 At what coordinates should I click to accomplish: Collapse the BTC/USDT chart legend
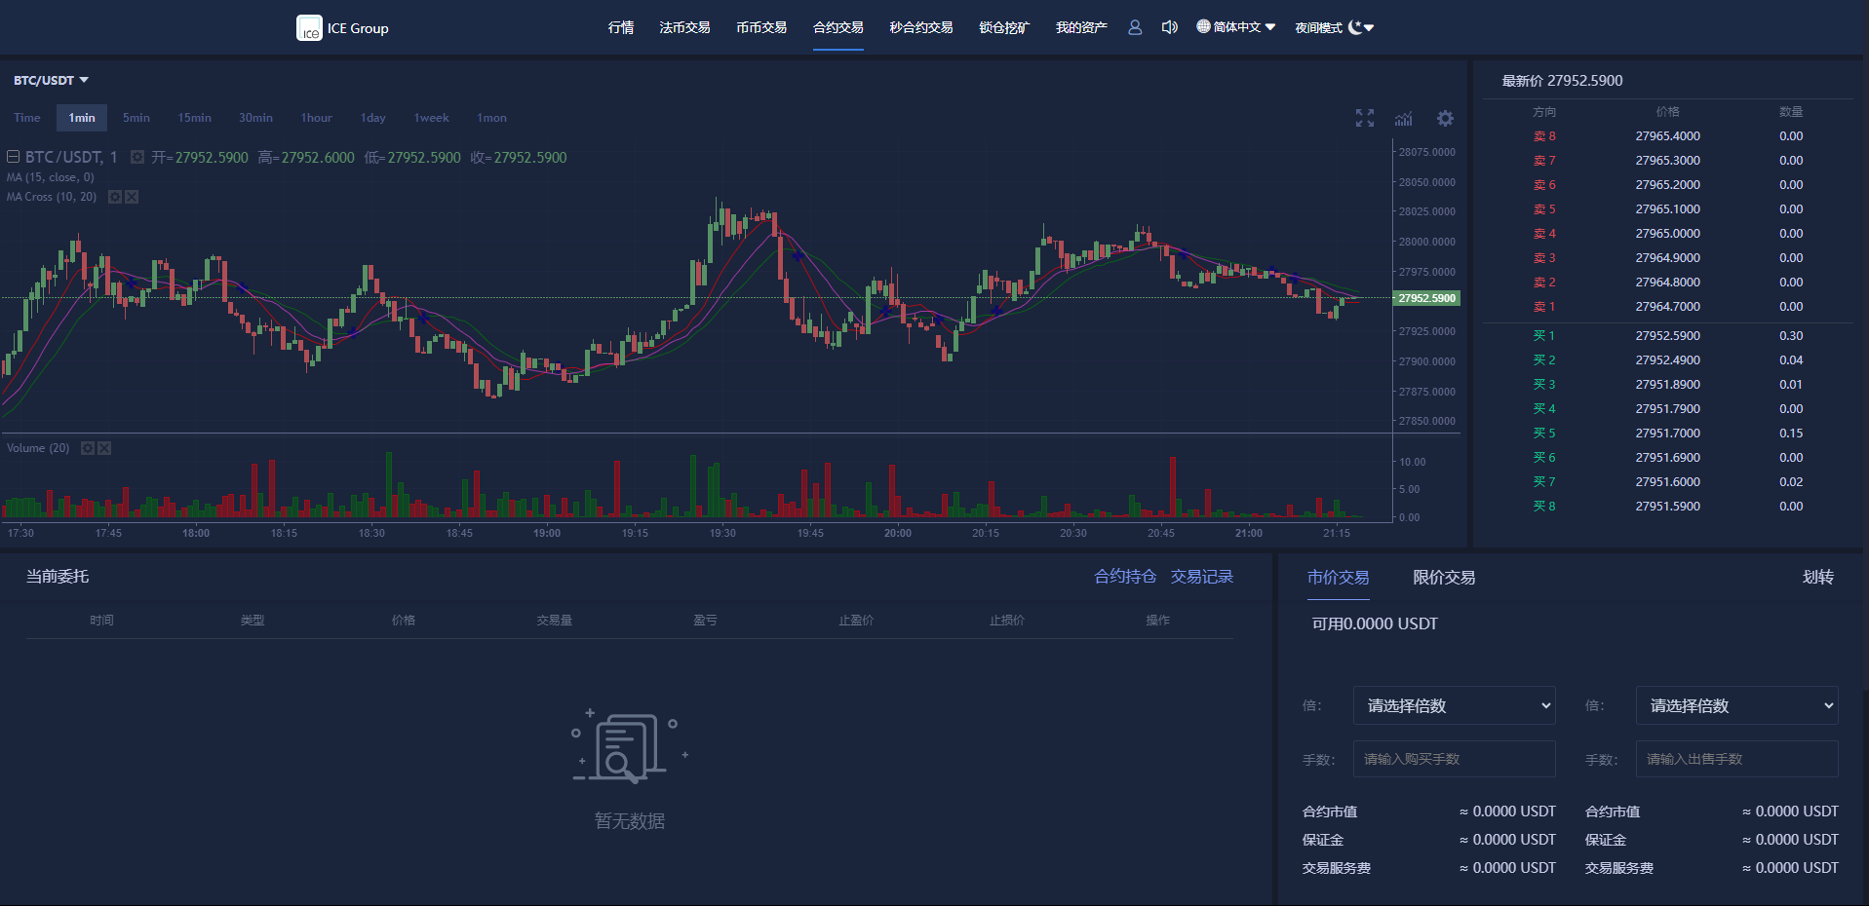(14, 157)
